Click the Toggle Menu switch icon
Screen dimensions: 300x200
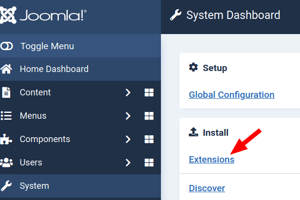point(6,46)
